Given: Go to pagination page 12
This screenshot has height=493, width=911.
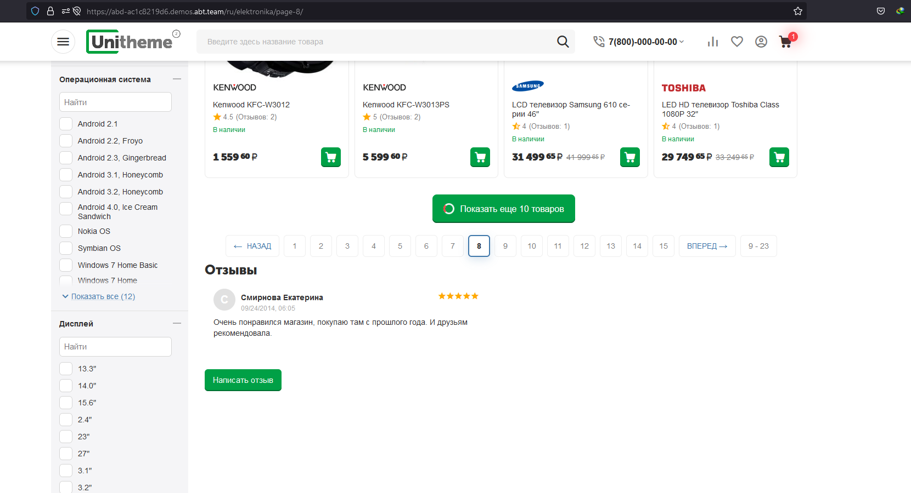Looking at the screenshot, I should pyautogui.click(x=584, y=246).
